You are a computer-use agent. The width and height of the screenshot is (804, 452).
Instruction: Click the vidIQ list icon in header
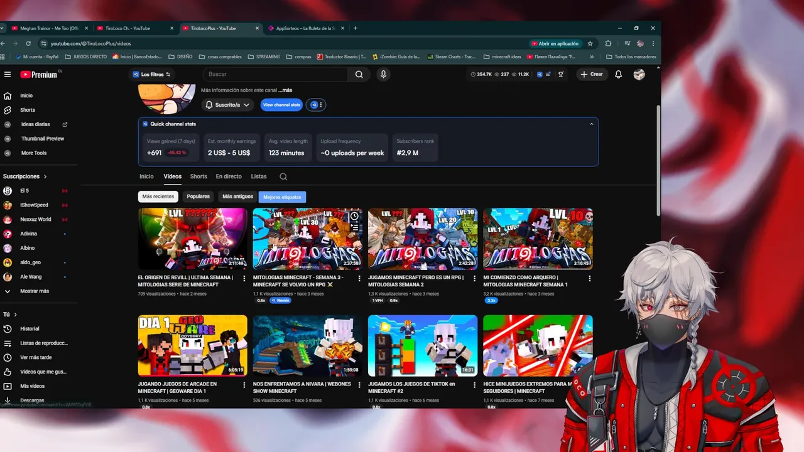click(548, 74)
